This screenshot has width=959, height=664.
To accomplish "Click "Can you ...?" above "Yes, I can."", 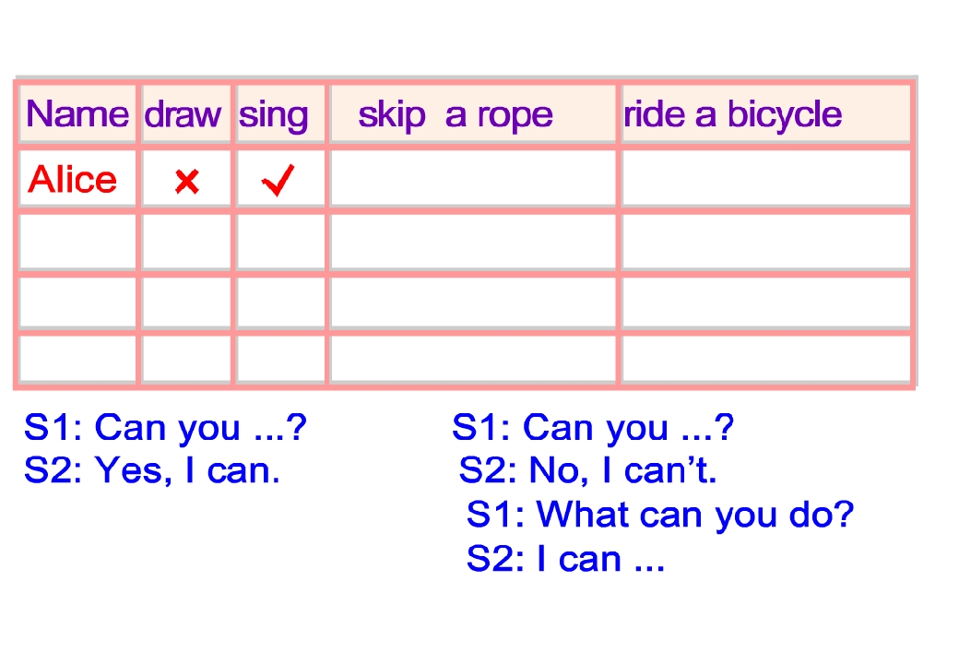I will click(x=164, y=427).
